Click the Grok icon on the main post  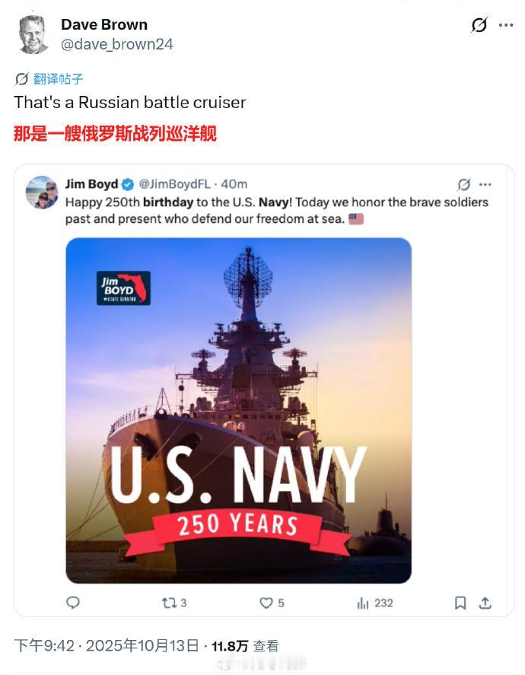tap(479, 25)
